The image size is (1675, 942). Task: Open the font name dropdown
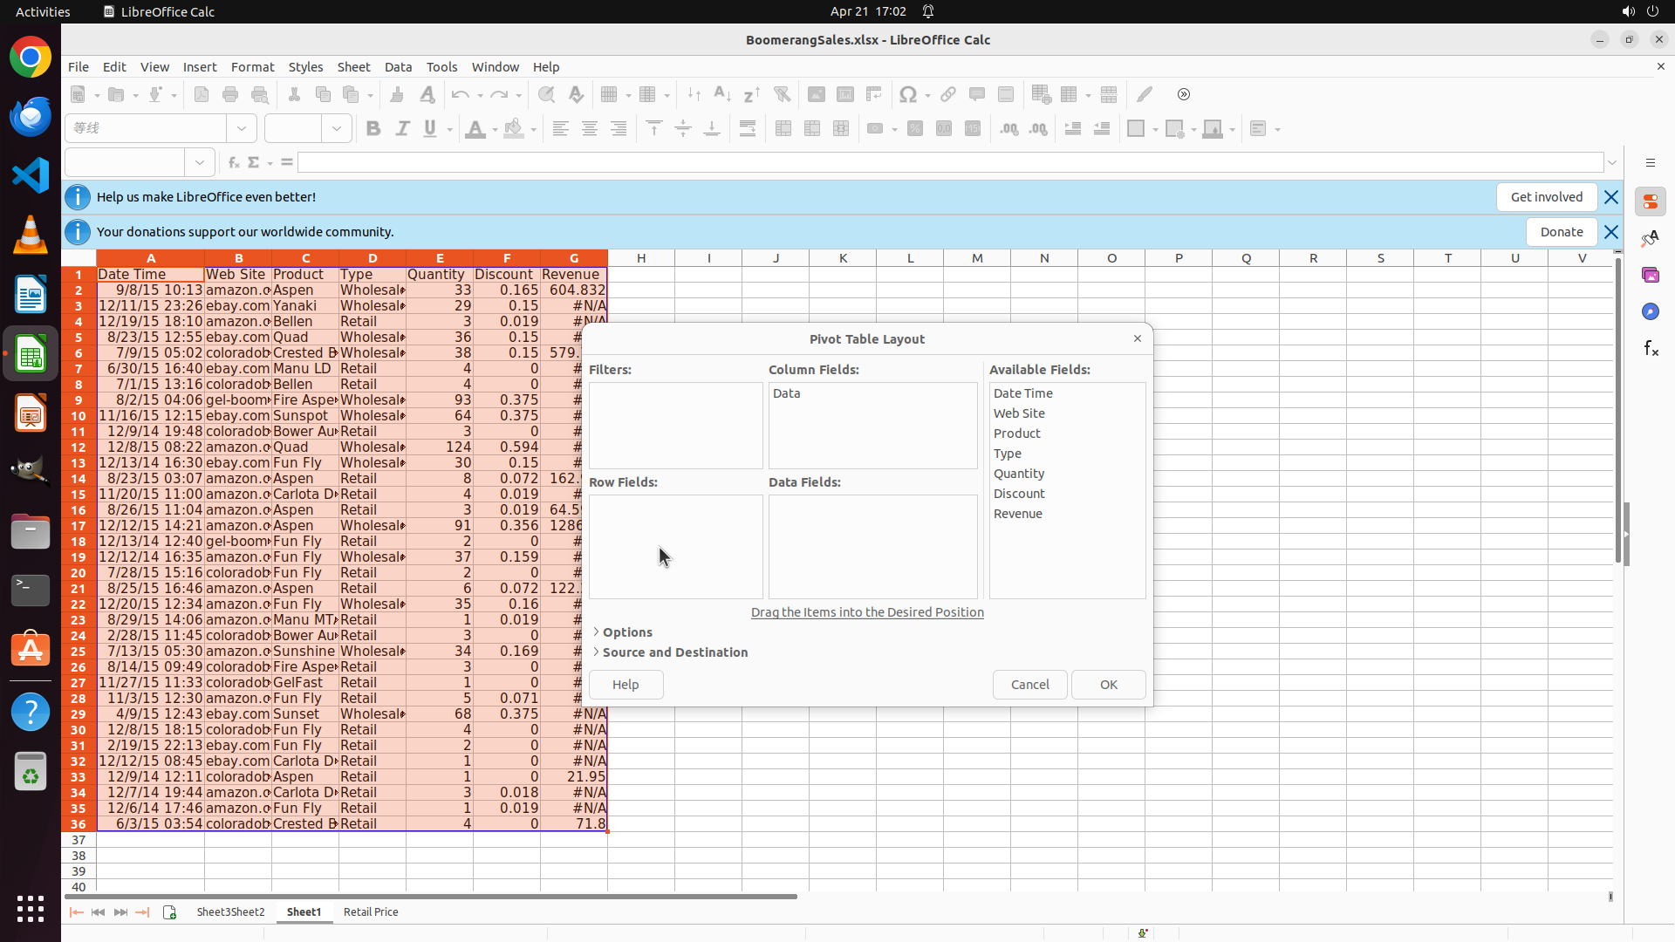[x=242, y=129]
